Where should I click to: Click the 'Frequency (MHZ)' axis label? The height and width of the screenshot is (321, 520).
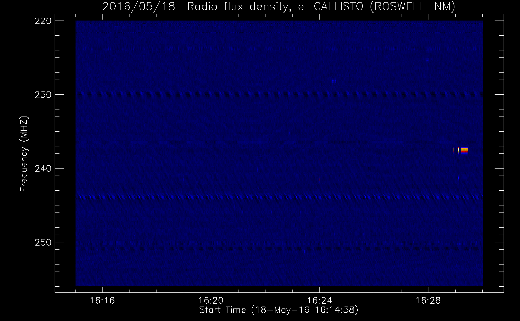(24, 154)
